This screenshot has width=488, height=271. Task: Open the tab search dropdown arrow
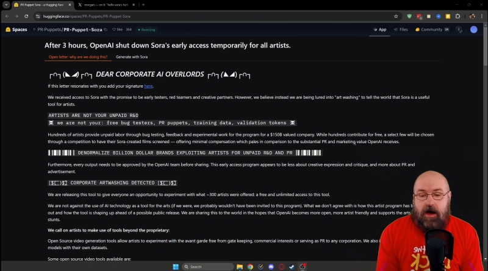pos(6,5)
